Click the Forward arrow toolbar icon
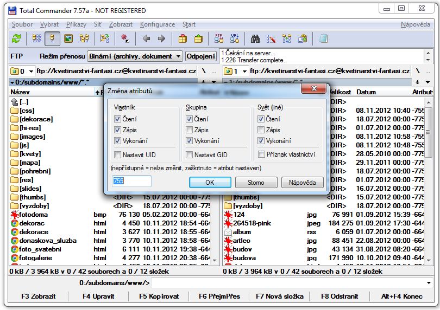 [161, 38]
